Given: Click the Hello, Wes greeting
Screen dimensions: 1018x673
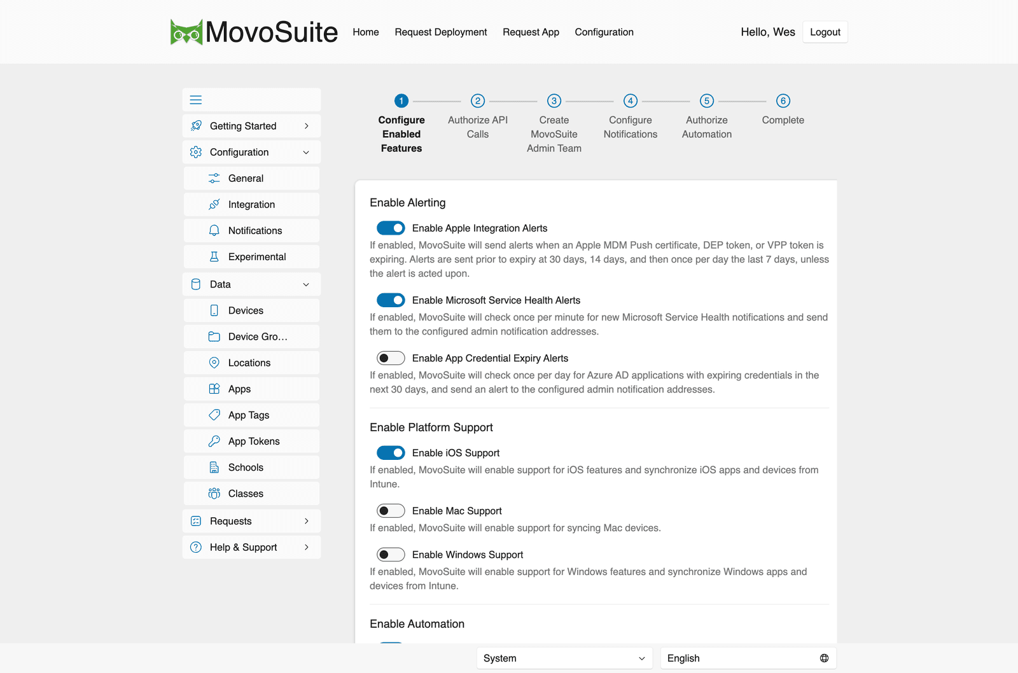Looking at the screenshot, I should [x=768, y=32].
